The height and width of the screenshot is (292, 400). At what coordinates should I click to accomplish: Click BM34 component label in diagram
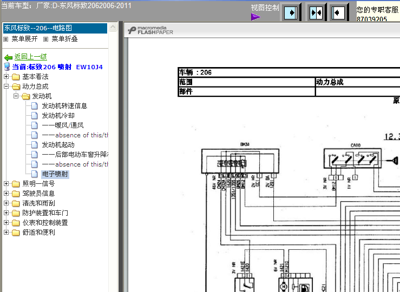point(245,144)
